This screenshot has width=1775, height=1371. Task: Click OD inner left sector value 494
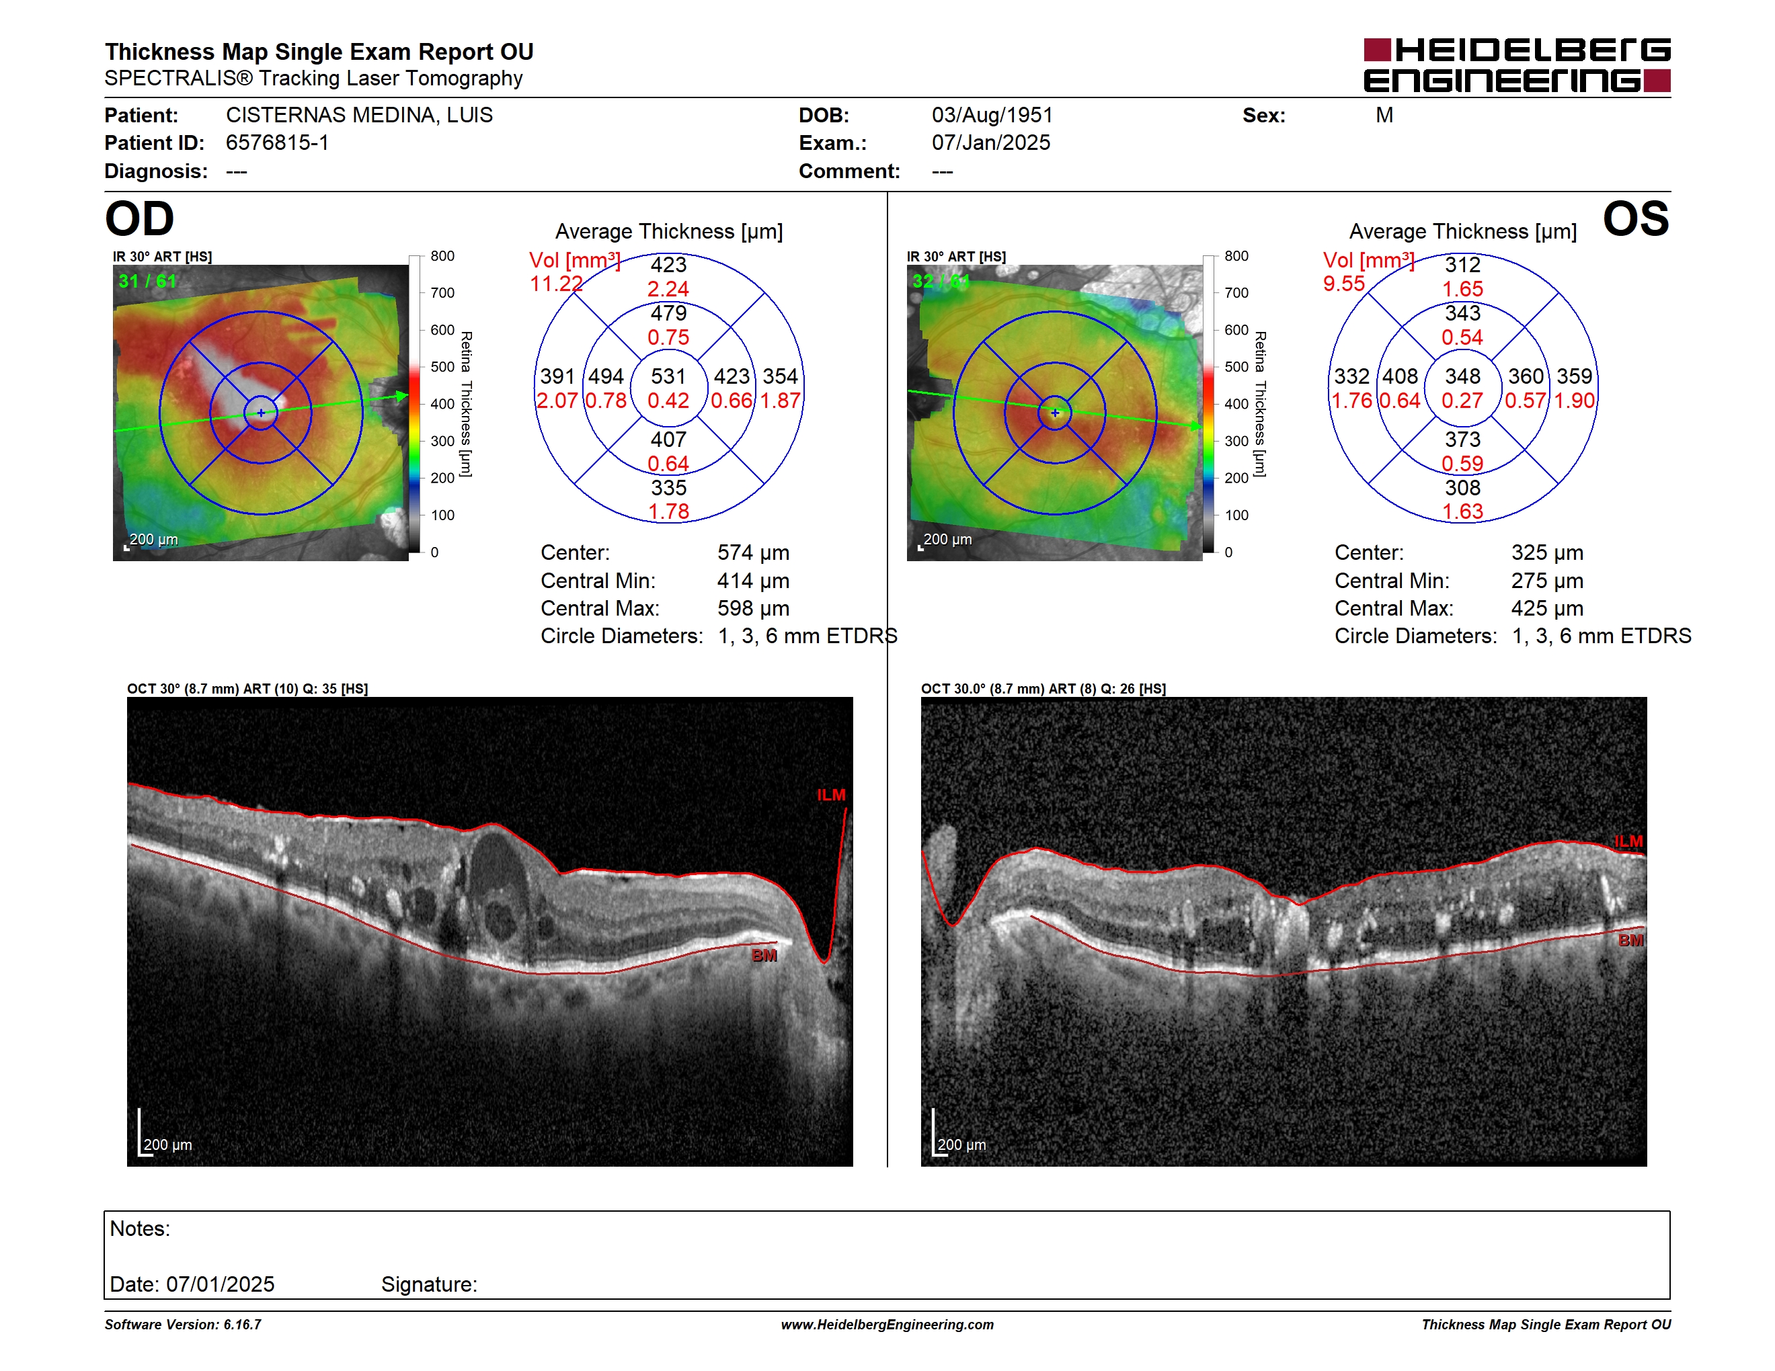(x=606, y=376)
